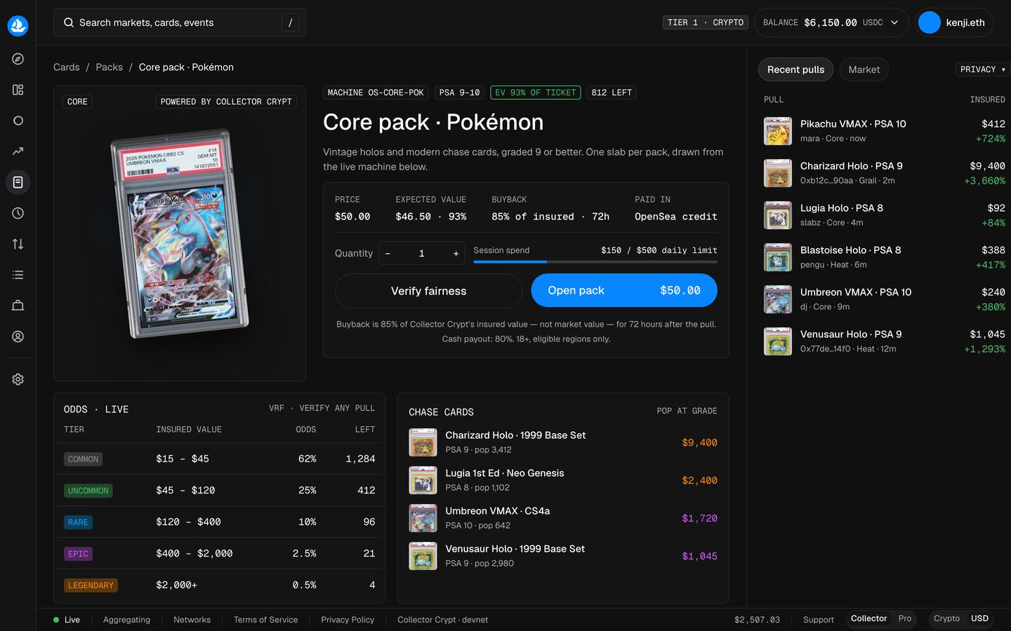Click the Umbreon VMAX slab preview image

(x=180, y=233)
